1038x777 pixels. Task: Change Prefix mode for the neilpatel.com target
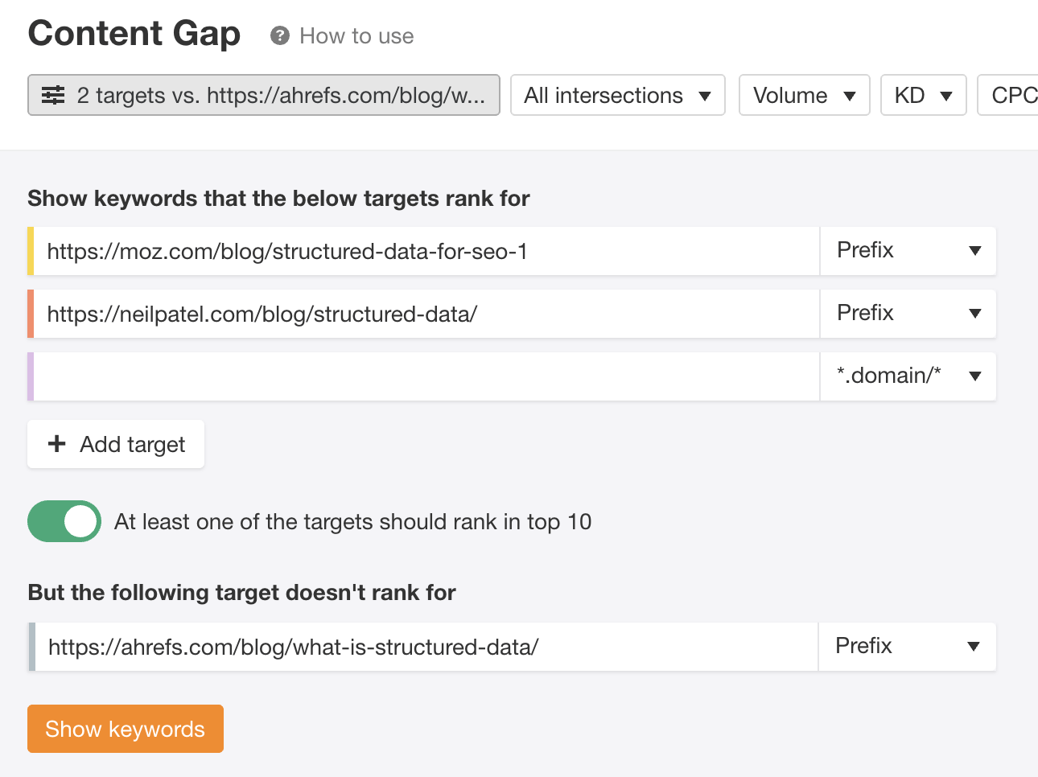(908, 314)
